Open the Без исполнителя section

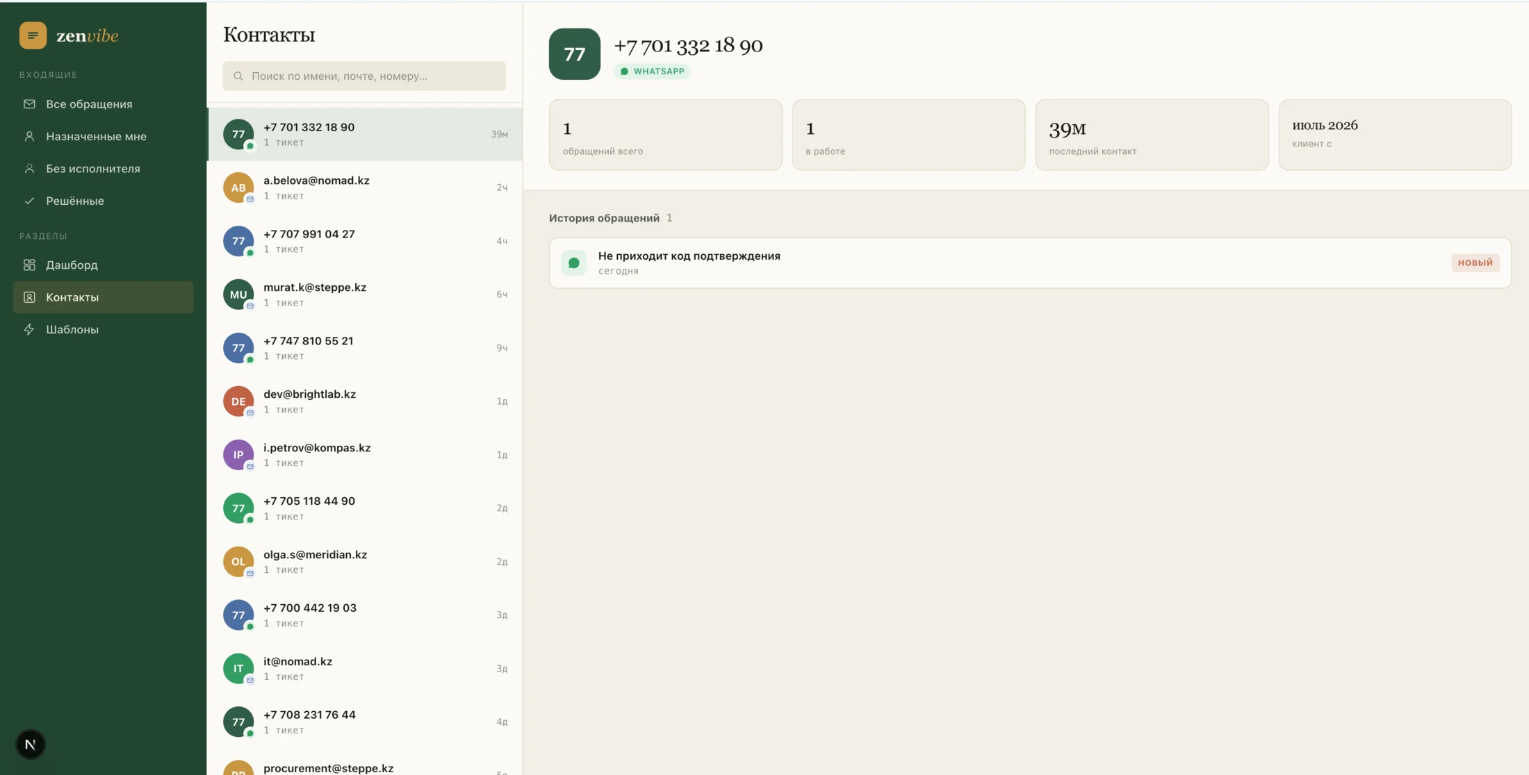point(103,169)
